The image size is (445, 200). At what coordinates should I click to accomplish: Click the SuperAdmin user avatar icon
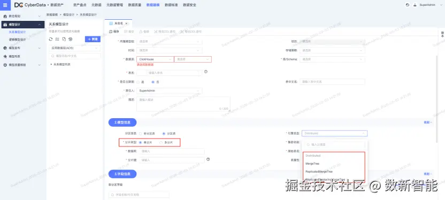[x=415, y=5]
